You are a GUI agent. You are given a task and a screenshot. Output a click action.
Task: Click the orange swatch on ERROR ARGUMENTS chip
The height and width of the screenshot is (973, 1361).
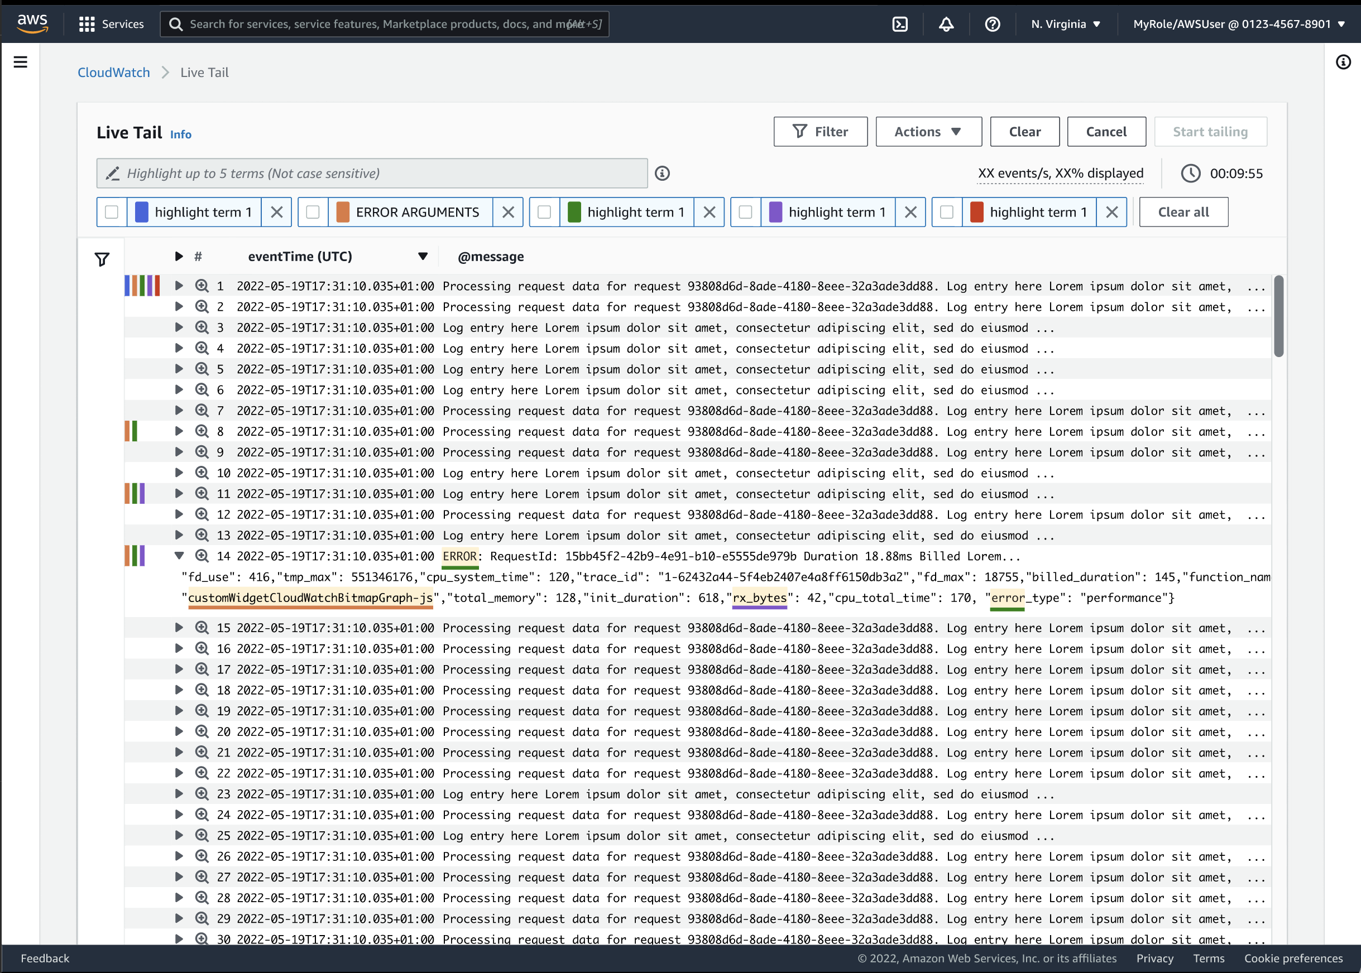[x=343, y=212]
